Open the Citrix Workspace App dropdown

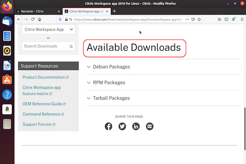point(48,29)
